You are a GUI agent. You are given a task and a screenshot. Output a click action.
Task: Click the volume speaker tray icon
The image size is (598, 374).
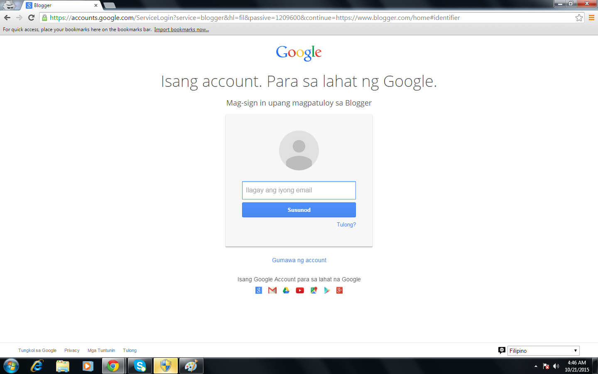point(556,366)
